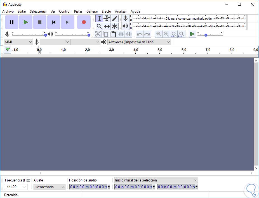Open the Efecto menu
The image size is (259, 198).
pyautogui.click(x=106, y=11)
